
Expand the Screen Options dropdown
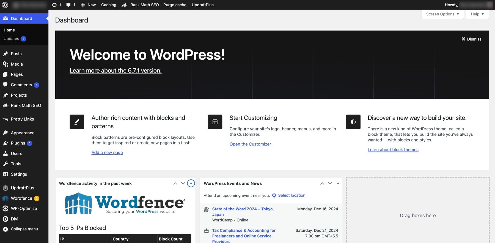point(442,14)
